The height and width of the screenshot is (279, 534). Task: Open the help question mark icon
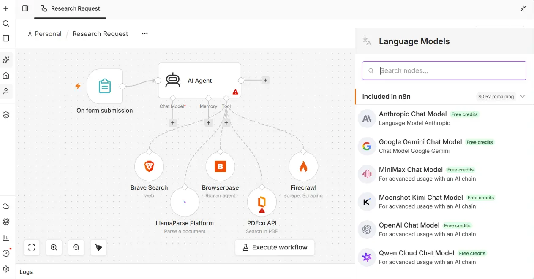(6, 253)
